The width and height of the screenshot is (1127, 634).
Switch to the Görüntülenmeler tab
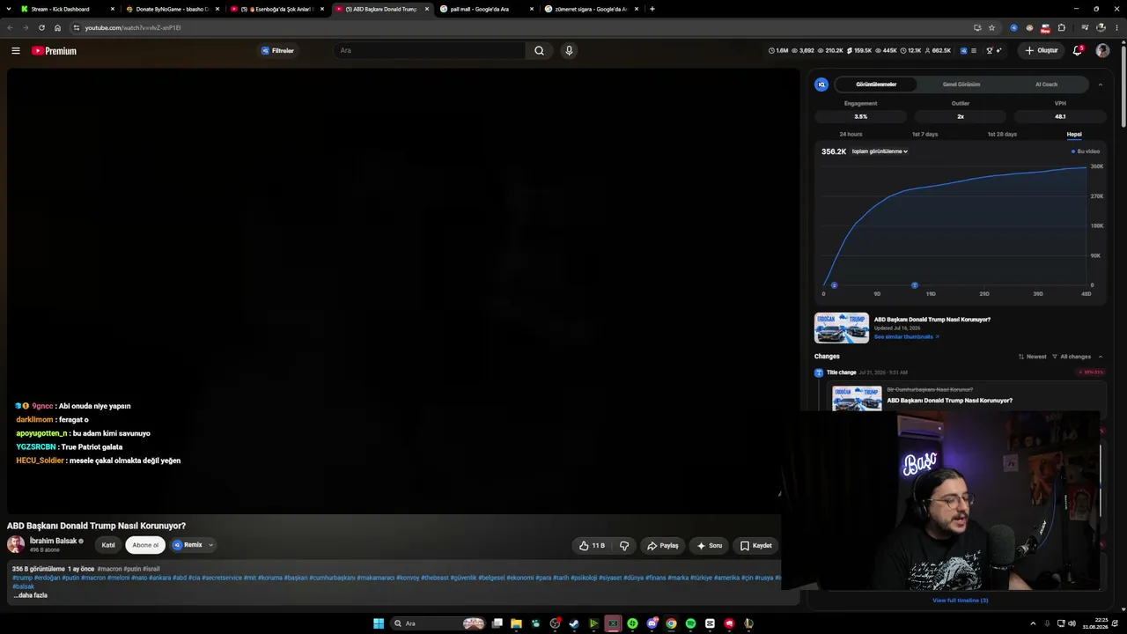876,85
